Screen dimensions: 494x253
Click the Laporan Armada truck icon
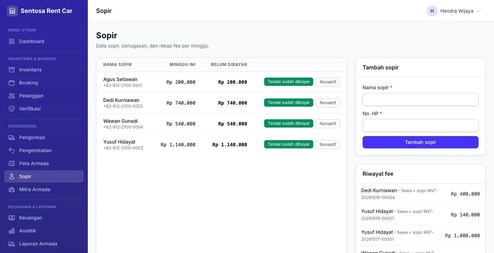point(12,244)
